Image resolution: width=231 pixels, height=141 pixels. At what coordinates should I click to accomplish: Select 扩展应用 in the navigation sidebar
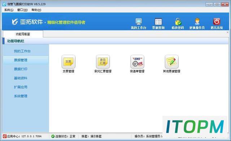pos(21,87)
